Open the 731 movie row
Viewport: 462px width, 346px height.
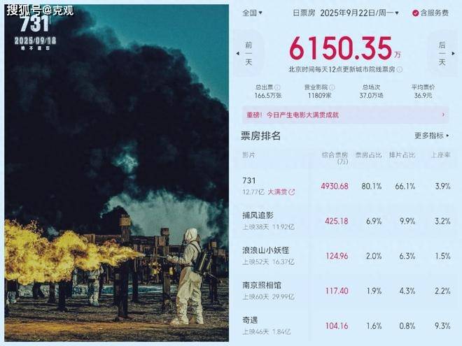coord(346,186)
